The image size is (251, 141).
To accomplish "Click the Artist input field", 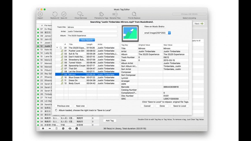I will tap(92, 31).
